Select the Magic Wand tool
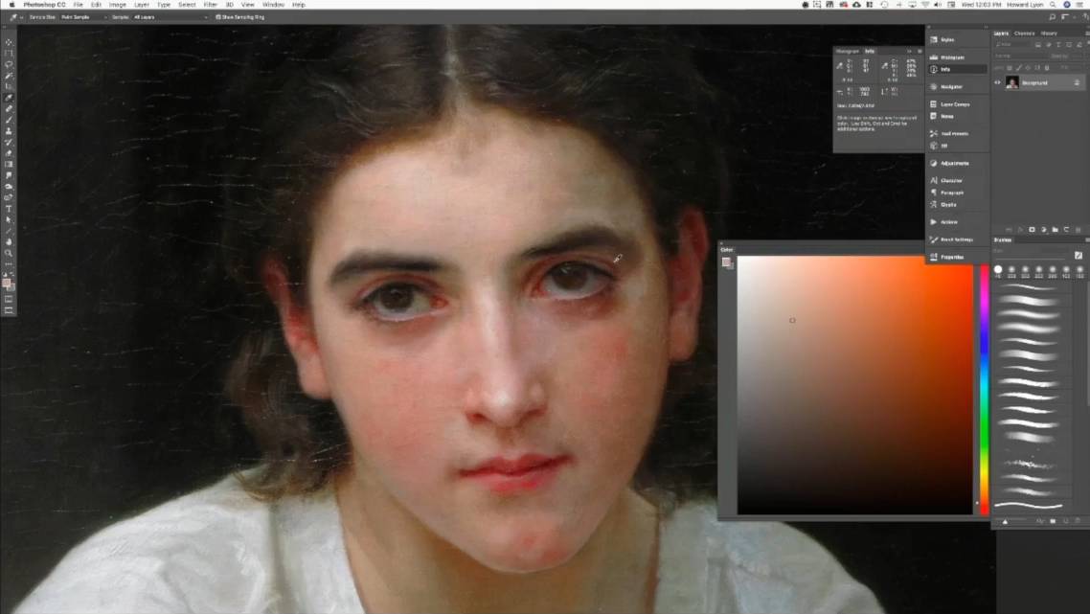 9,76
